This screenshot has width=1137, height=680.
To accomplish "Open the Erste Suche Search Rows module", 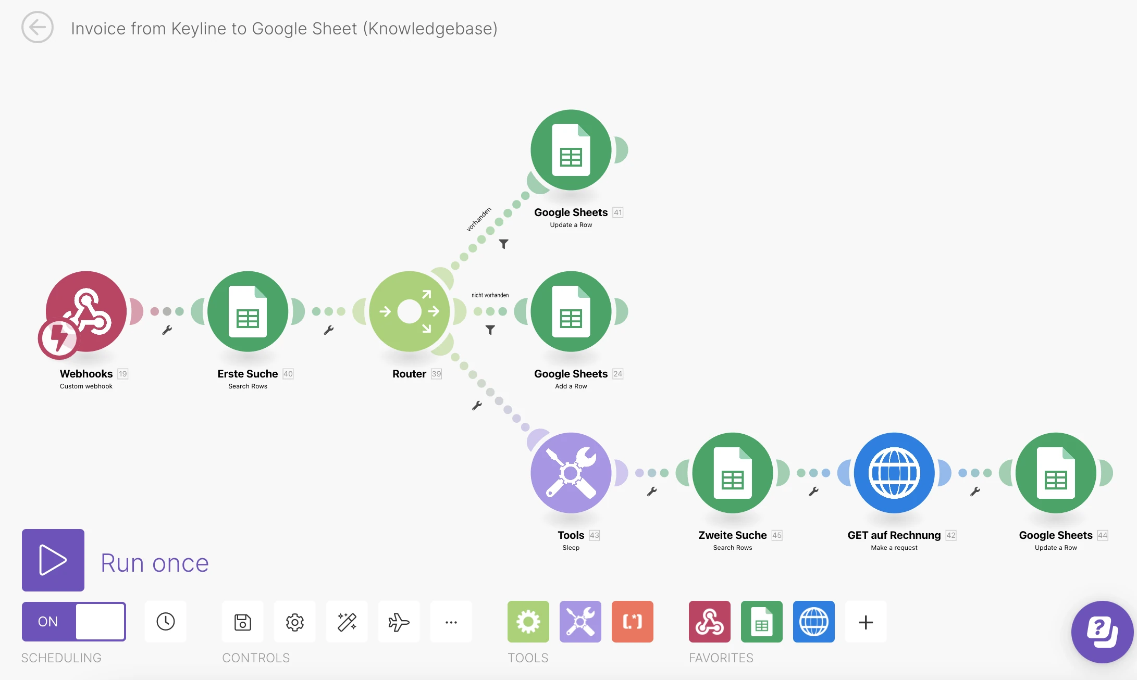I will click(248, 311).
